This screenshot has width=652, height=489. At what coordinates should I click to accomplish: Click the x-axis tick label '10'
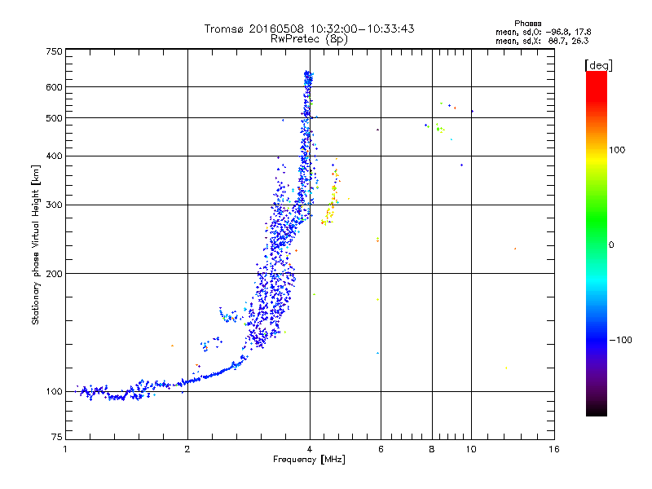471,449
